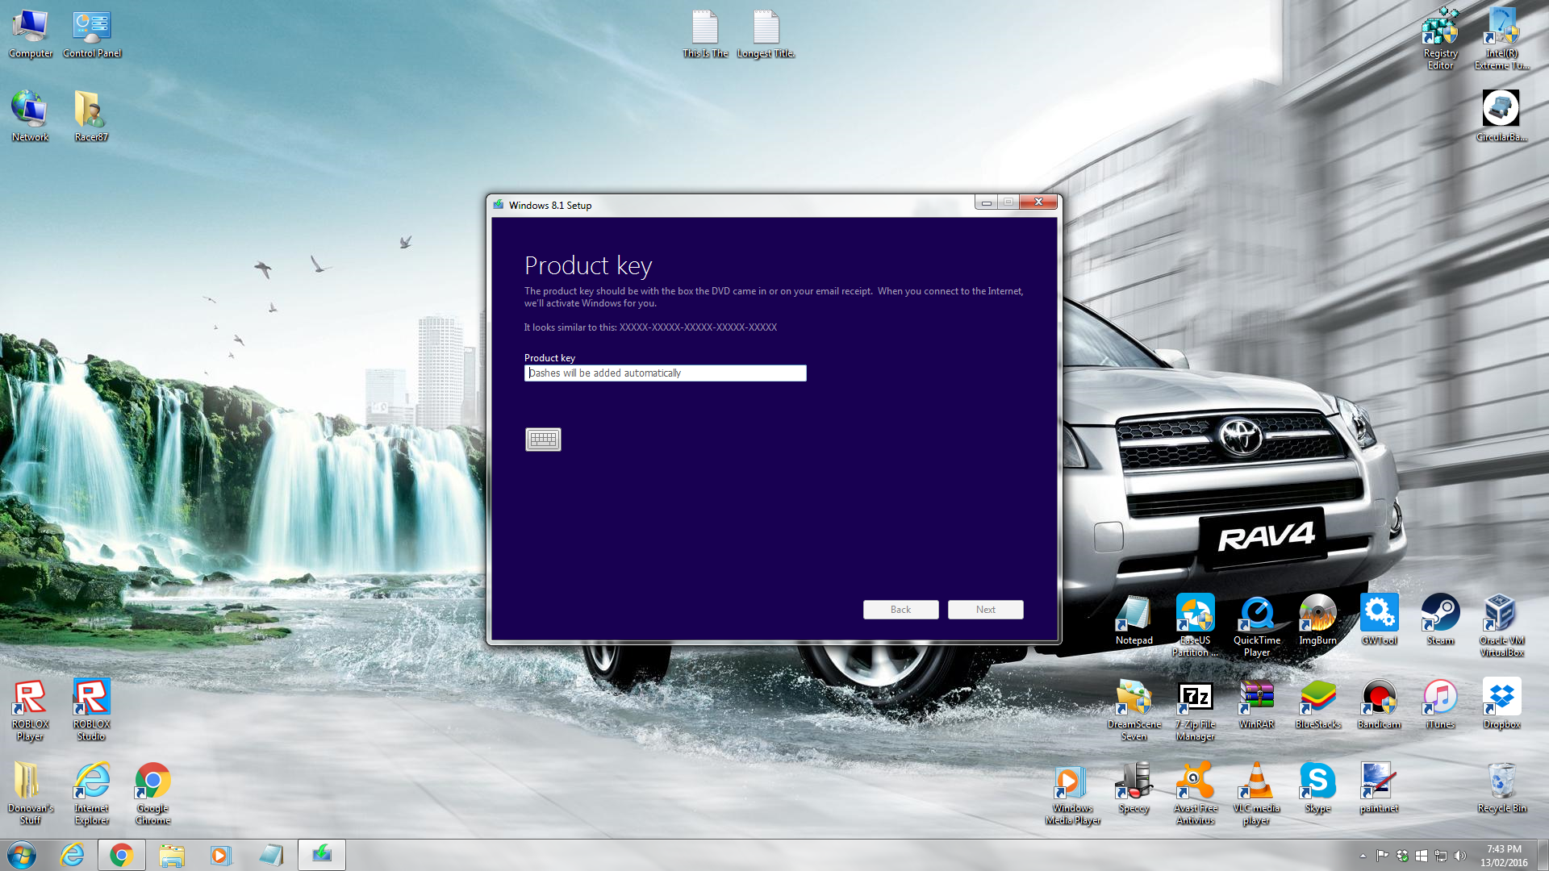Open Google Chrome from the taskbar
Screen dimensions: 1549x871
click(122, 855)
